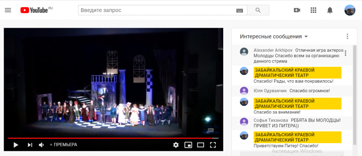Open the on-screen keyboard icon
Image resolution: width=362 pixels, height=156 pixels.
pyautogui.click(x=240, y=10)
